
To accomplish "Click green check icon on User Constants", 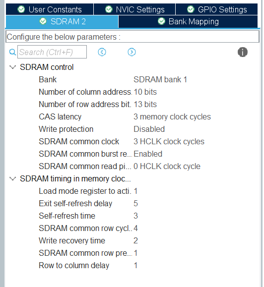I will click(21, 9).
